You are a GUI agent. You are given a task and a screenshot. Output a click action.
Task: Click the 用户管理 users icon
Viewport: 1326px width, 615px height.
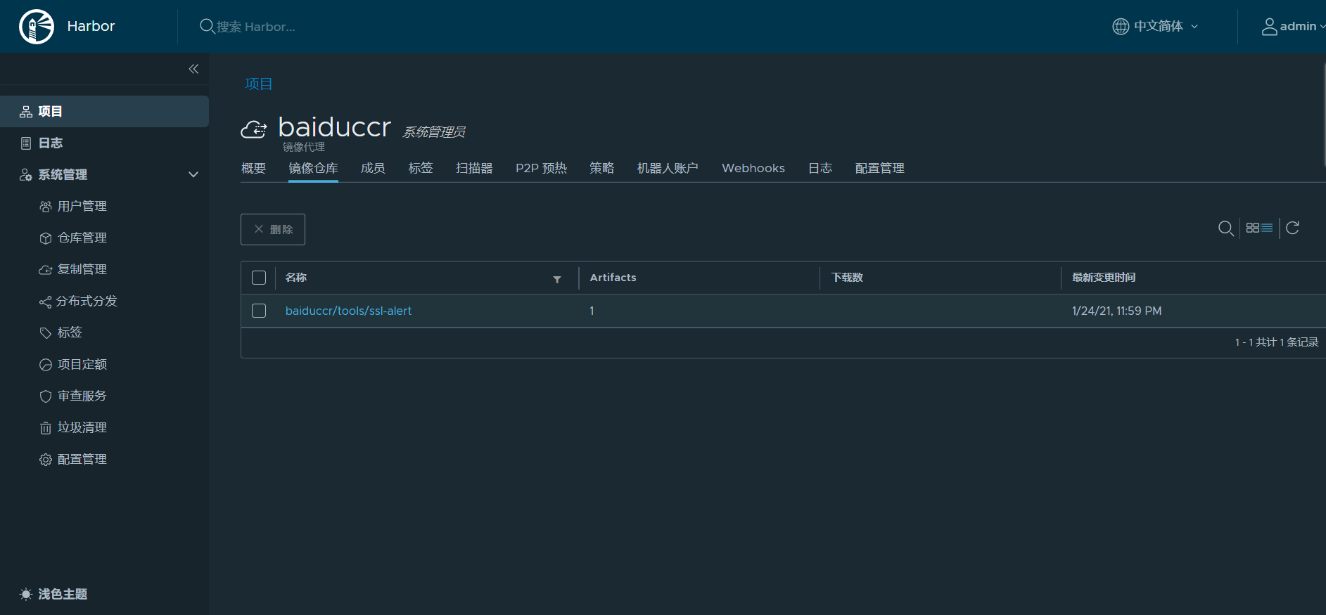(46, 207)
